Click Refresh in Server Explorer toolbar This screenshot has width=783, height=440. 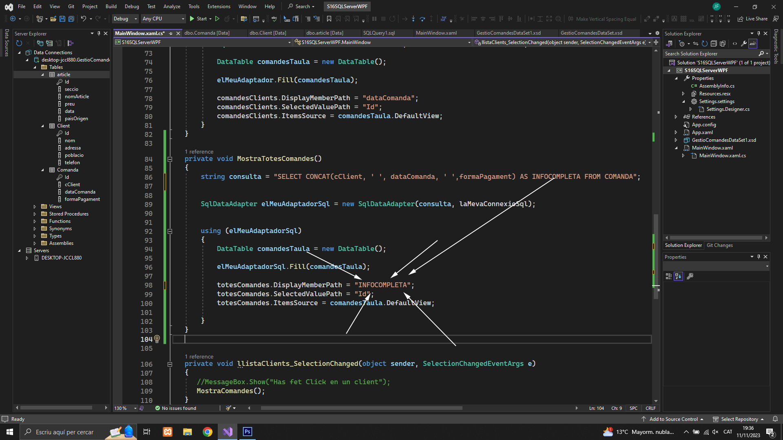click(19, 43)
